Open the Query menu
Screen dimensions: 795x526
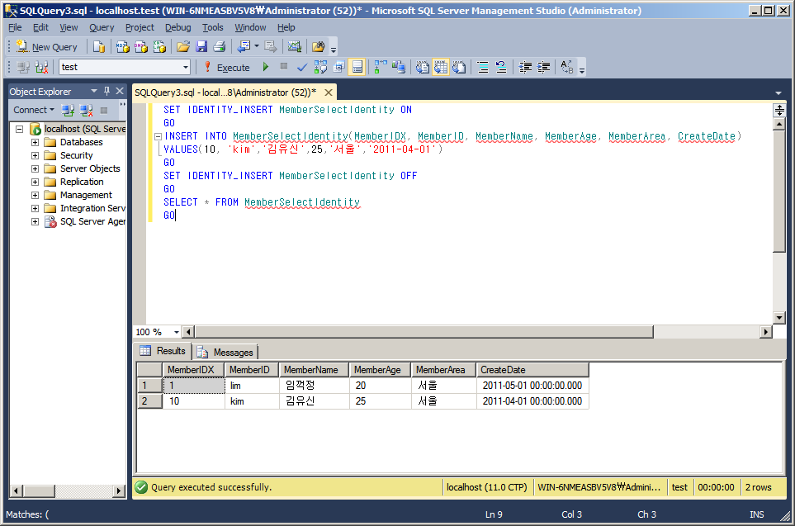coord(102,27)
